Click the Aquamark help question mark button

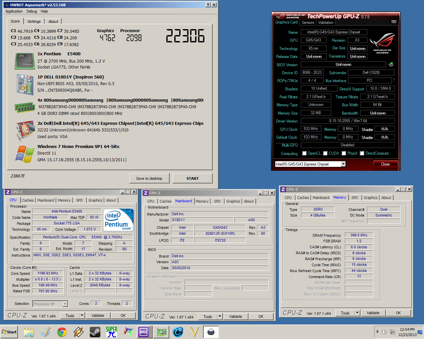point(208,5)
